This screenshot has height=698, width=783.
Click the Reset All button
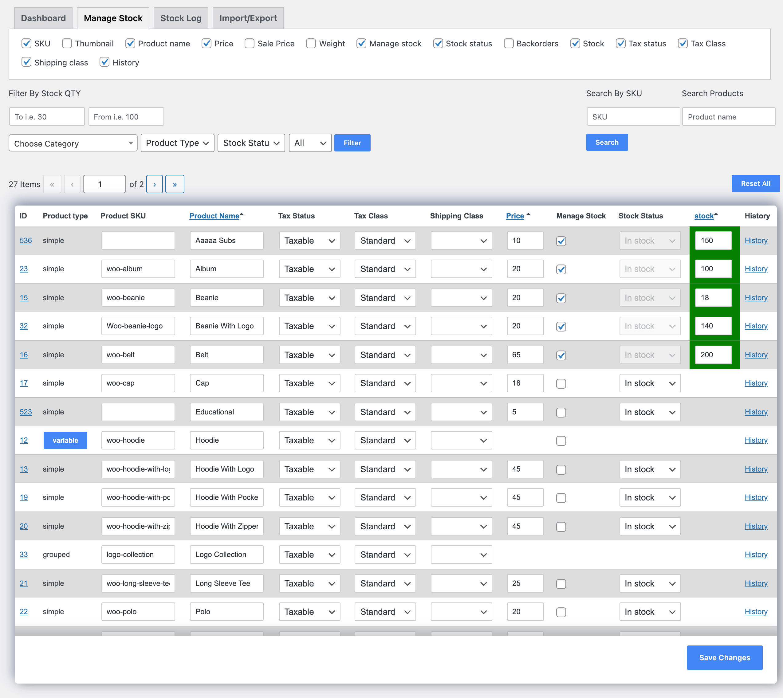coord(755,183)
